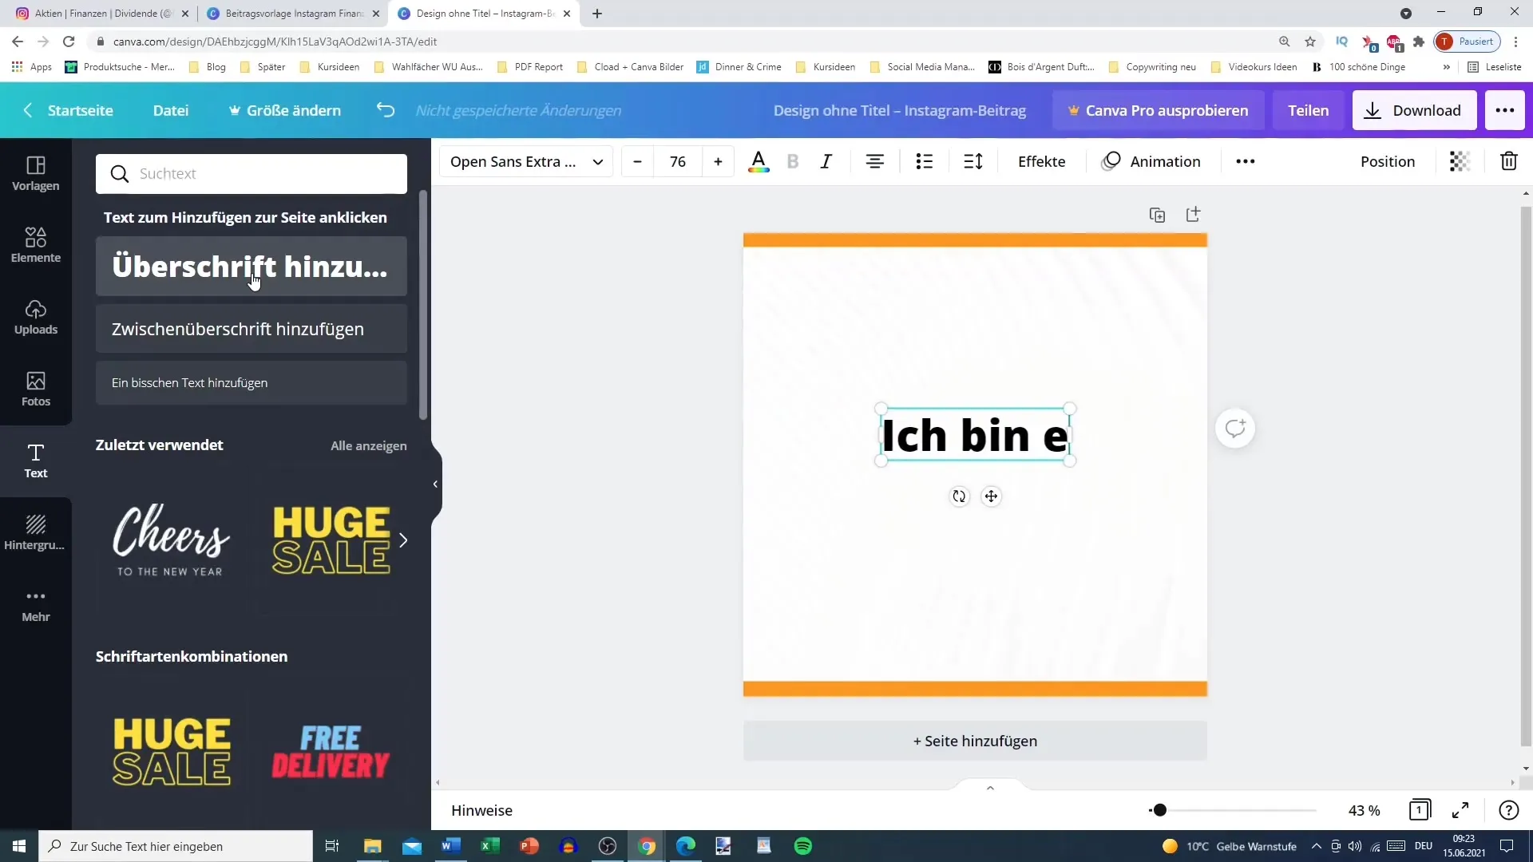
Task: Decrease font size with minus button
Action: pyautogui.click(x=637, y=162)
